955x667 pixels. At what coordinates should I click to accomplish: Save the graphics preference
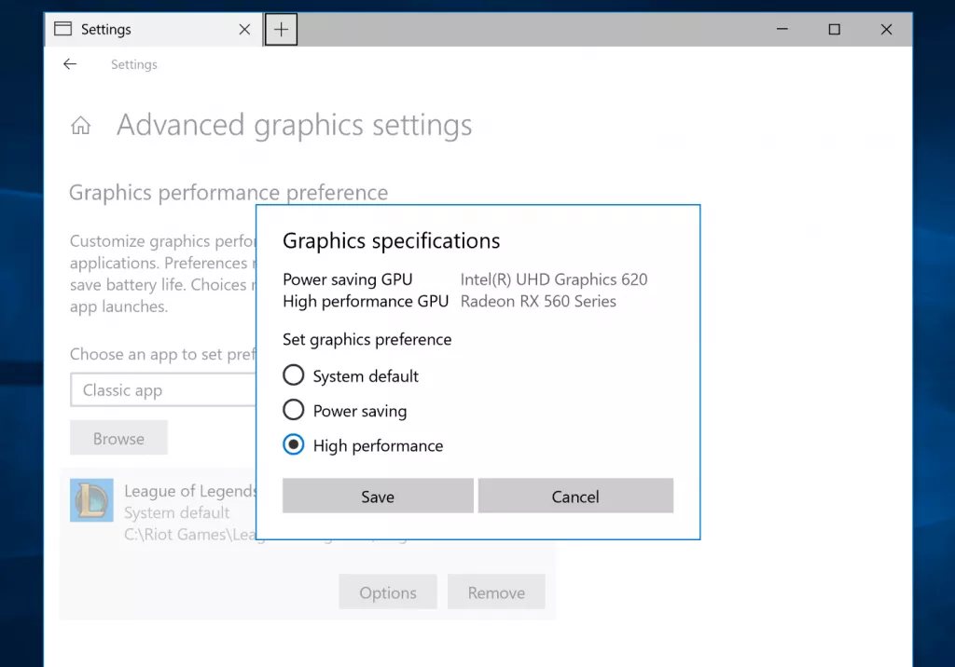(377, 495)
